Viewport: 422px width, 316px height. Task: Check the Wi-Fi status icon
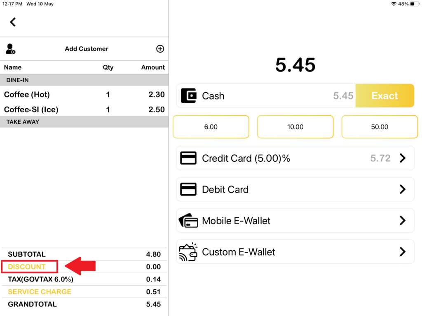point(394,4)
